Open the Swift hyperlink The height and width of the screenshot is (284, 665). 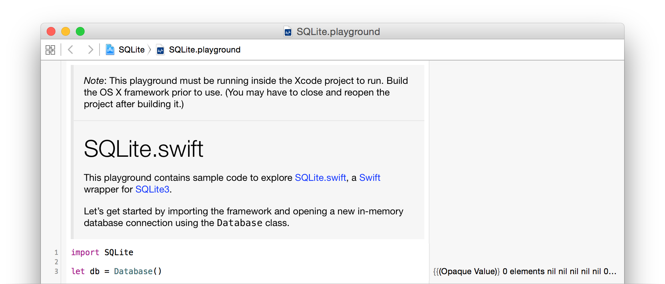pyautogui.click(x=370, y=178)
